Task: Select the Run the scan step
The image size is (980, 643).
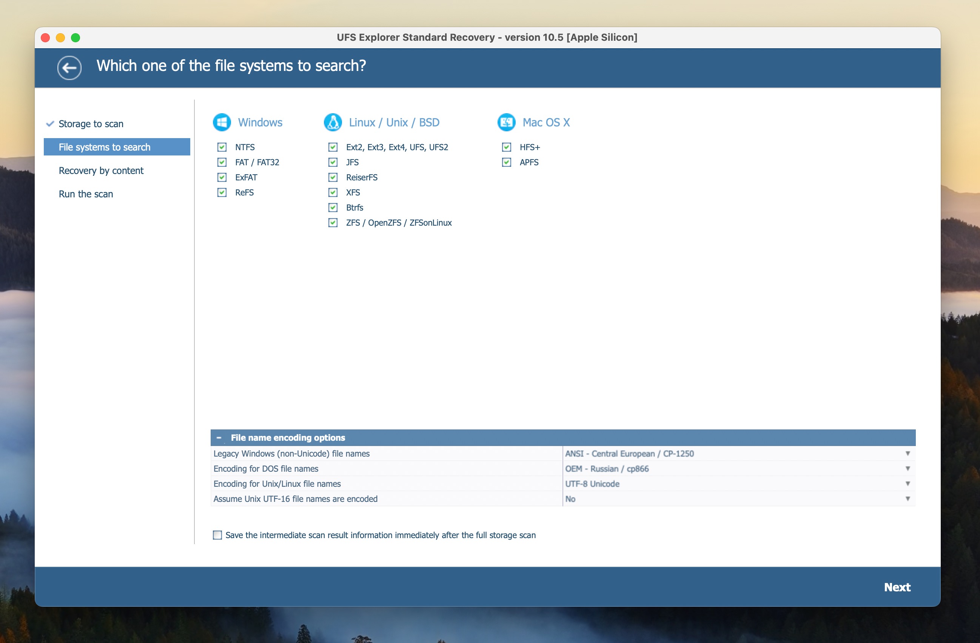Action: 85,194
